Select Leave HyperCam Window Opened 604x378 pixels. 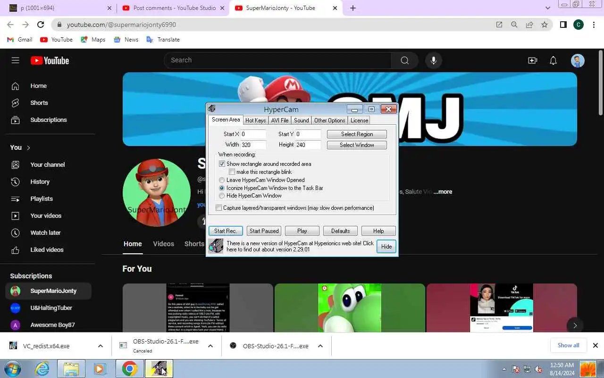[x=222, y=180]
